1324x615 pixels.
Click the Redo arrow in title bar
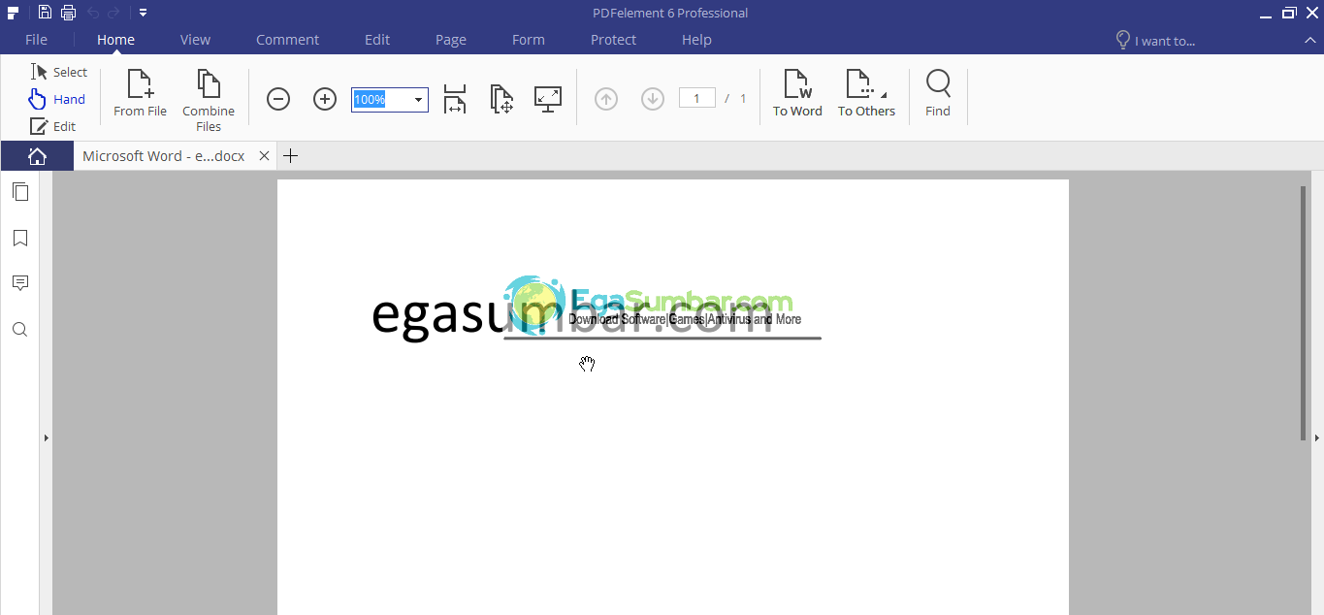tap(114, 13)
